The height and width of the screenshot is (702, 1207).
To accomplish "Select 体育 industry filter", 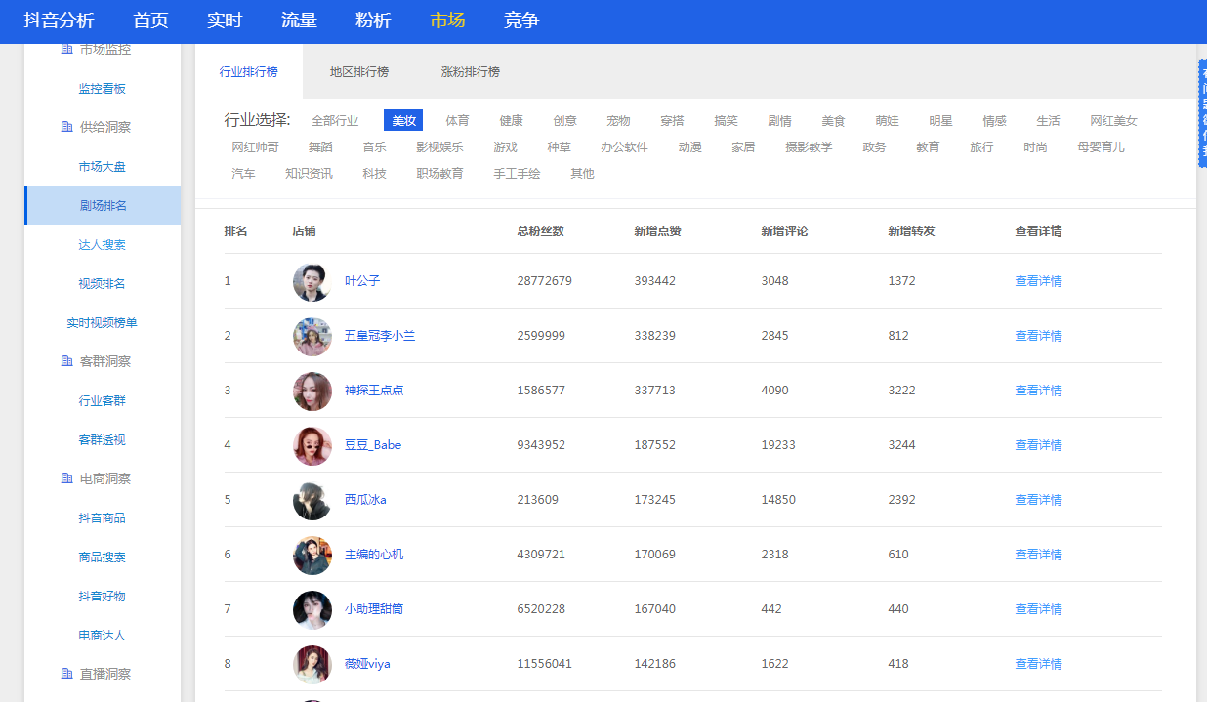I will 457,121.
